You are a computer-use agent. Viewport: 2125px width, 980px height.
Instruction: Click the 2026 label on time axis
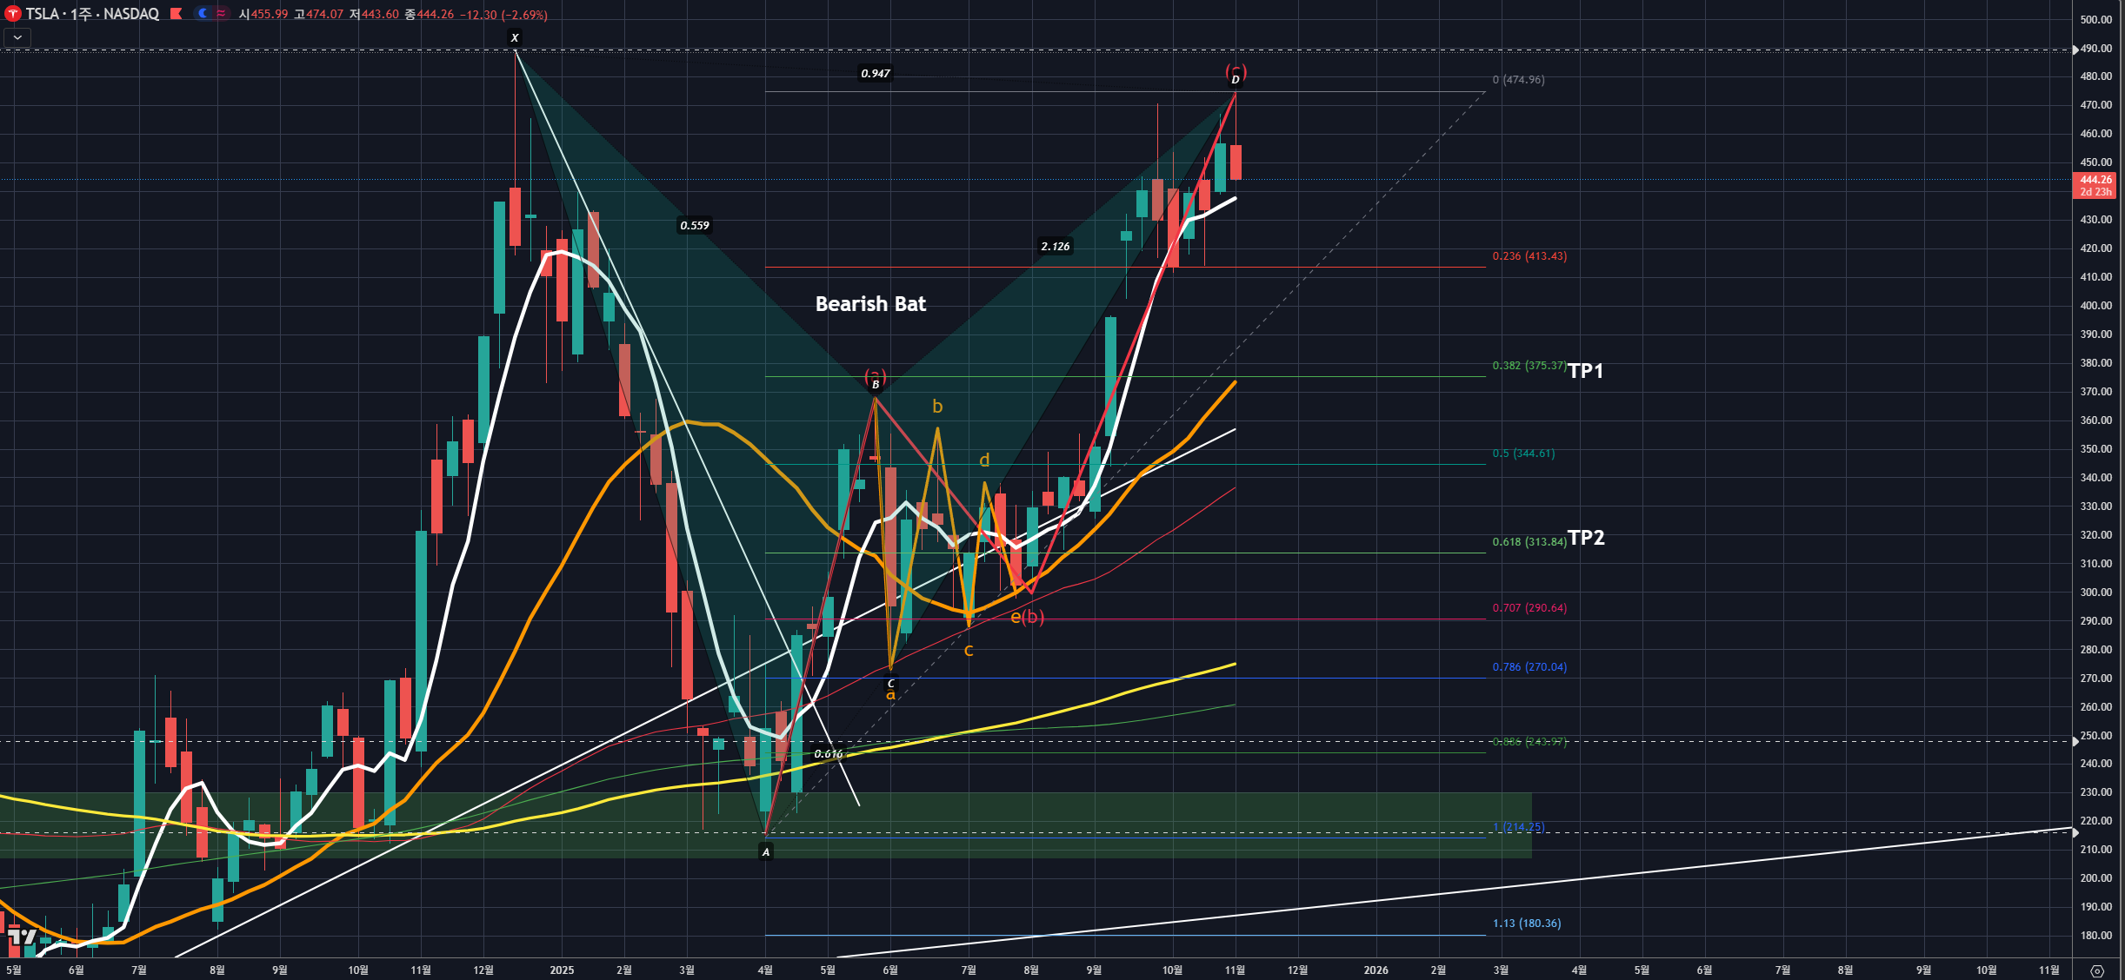click(x=1376, y=970)
